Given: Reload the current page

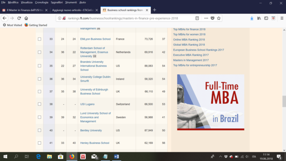Looking at the screenshot, I should [19, 18].
